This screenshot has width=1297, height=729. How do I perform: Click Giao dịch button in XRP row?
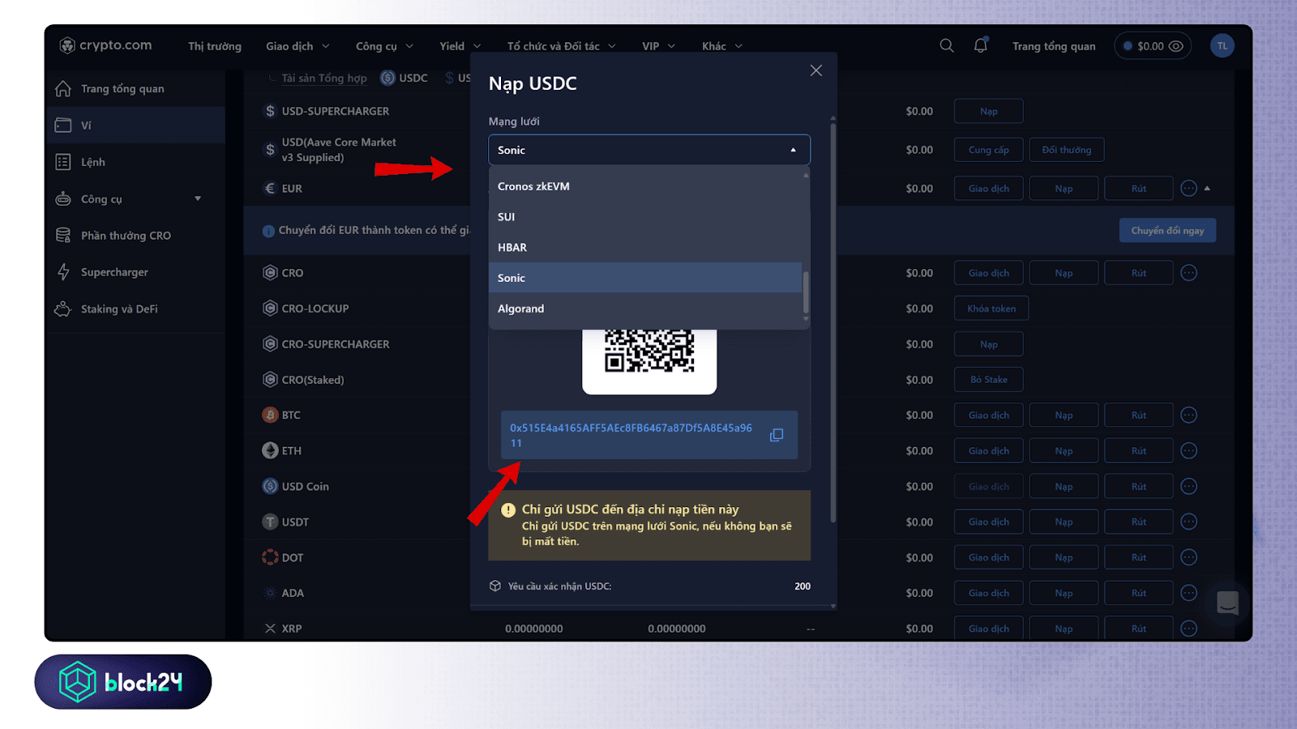point(989,629)
